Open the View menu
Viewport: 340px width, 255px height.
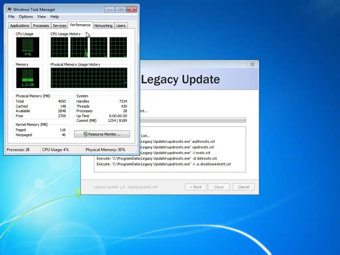point(42,17)
